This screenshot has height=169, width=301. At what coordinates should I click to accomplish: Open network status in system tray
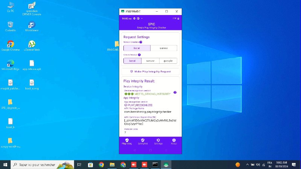(264, 164)
